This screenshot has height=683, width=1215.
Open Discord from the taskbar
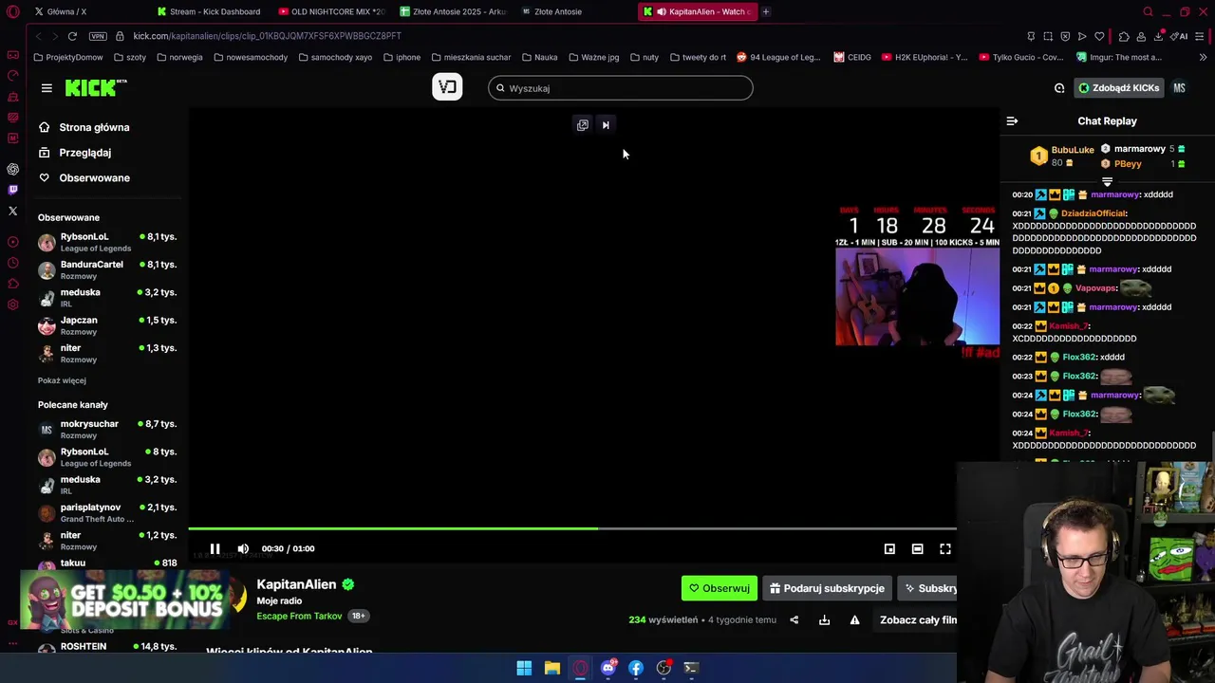[607, 668]
